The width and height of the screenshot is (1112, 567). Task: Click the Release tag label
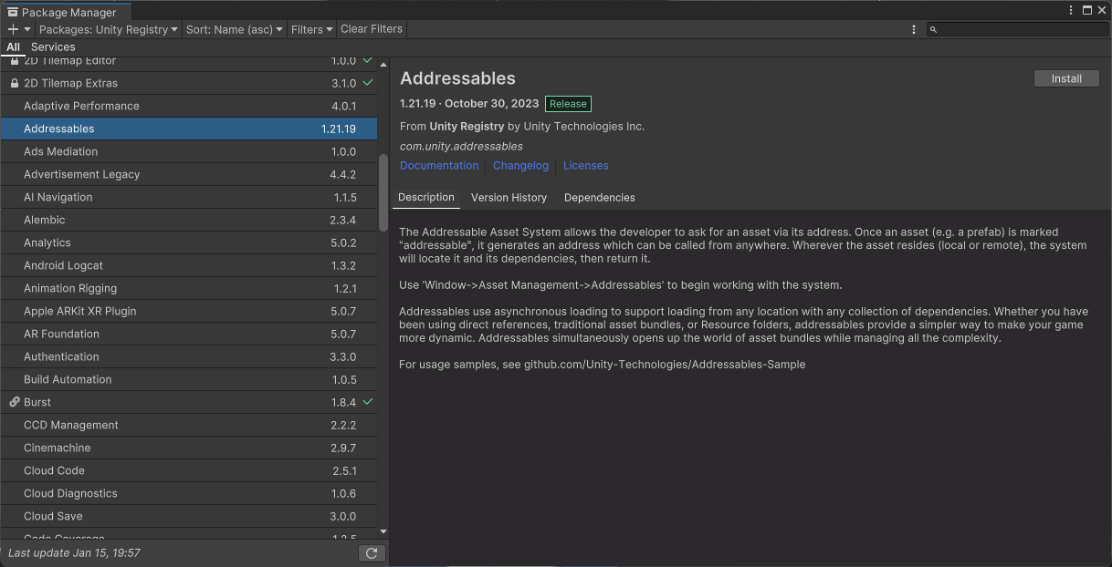568,104
